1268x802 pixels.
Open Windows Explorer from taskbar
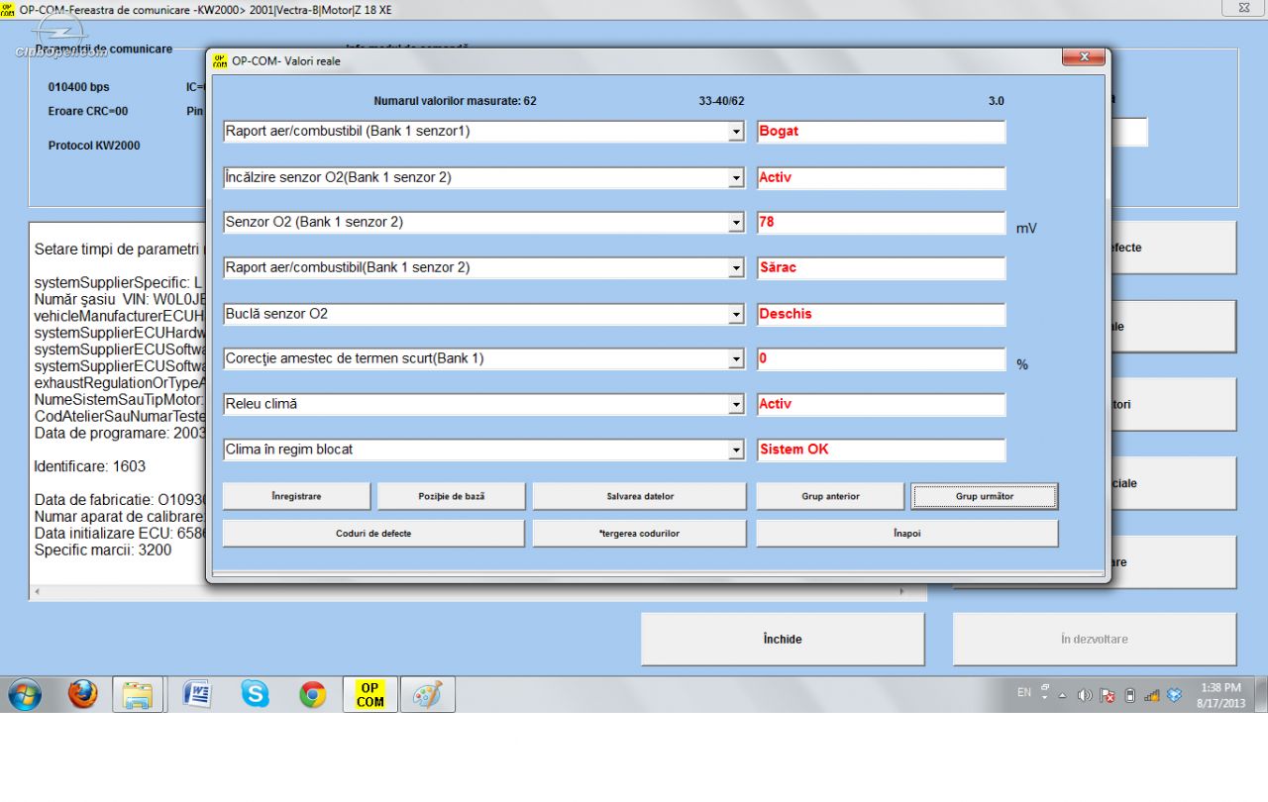tap(138, 695)
